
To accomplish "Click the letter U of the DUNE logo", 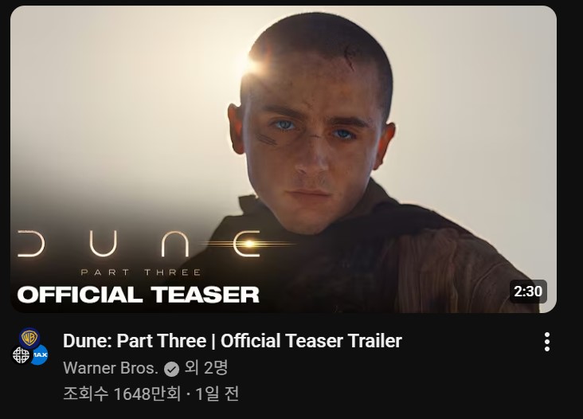I will [104, 244].
